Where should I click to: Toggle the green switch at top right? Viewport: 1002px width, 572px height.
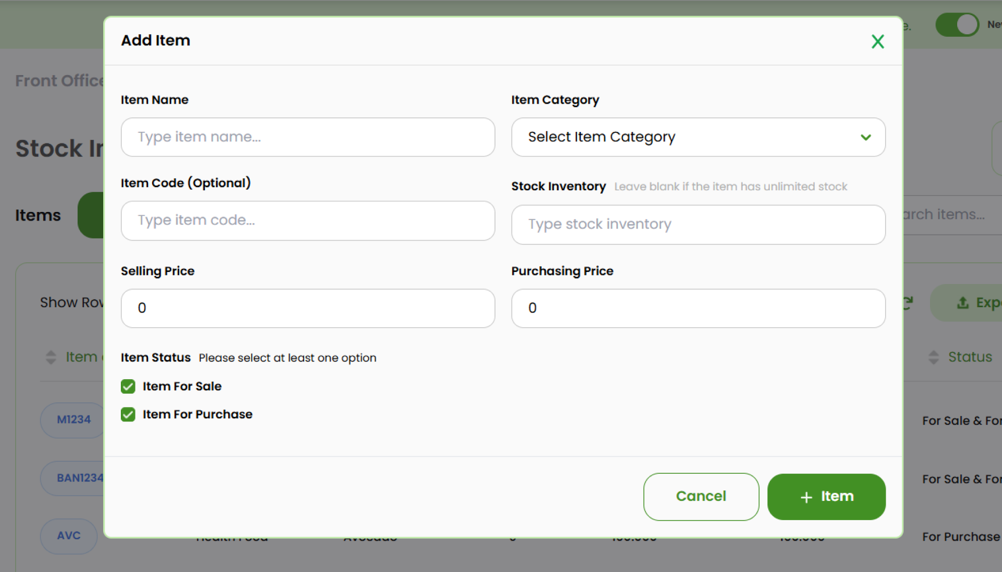click(x=957, y=24)
